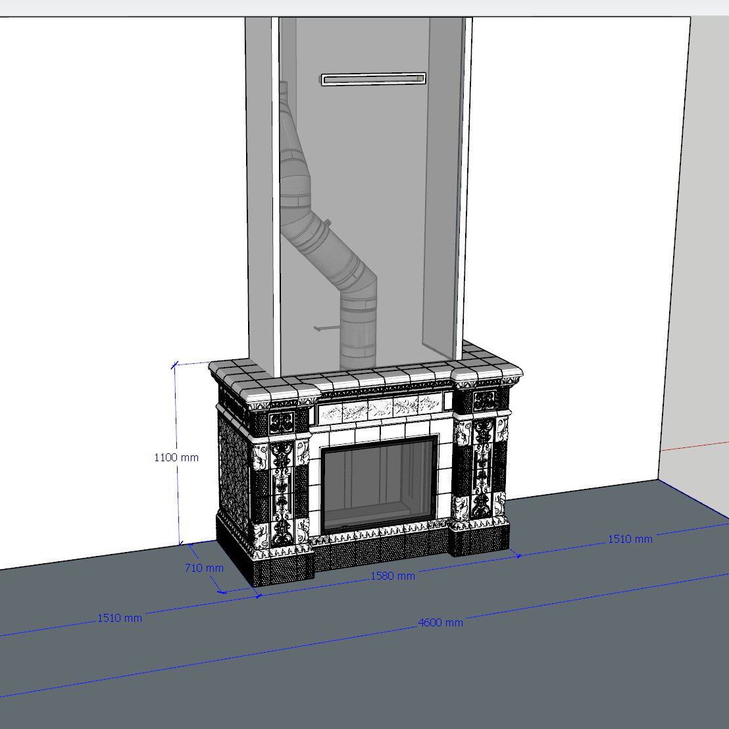Select the "1580 mm" fireplace width dimension text
This screenshot has width=729, height=729.
coord(392,576)
